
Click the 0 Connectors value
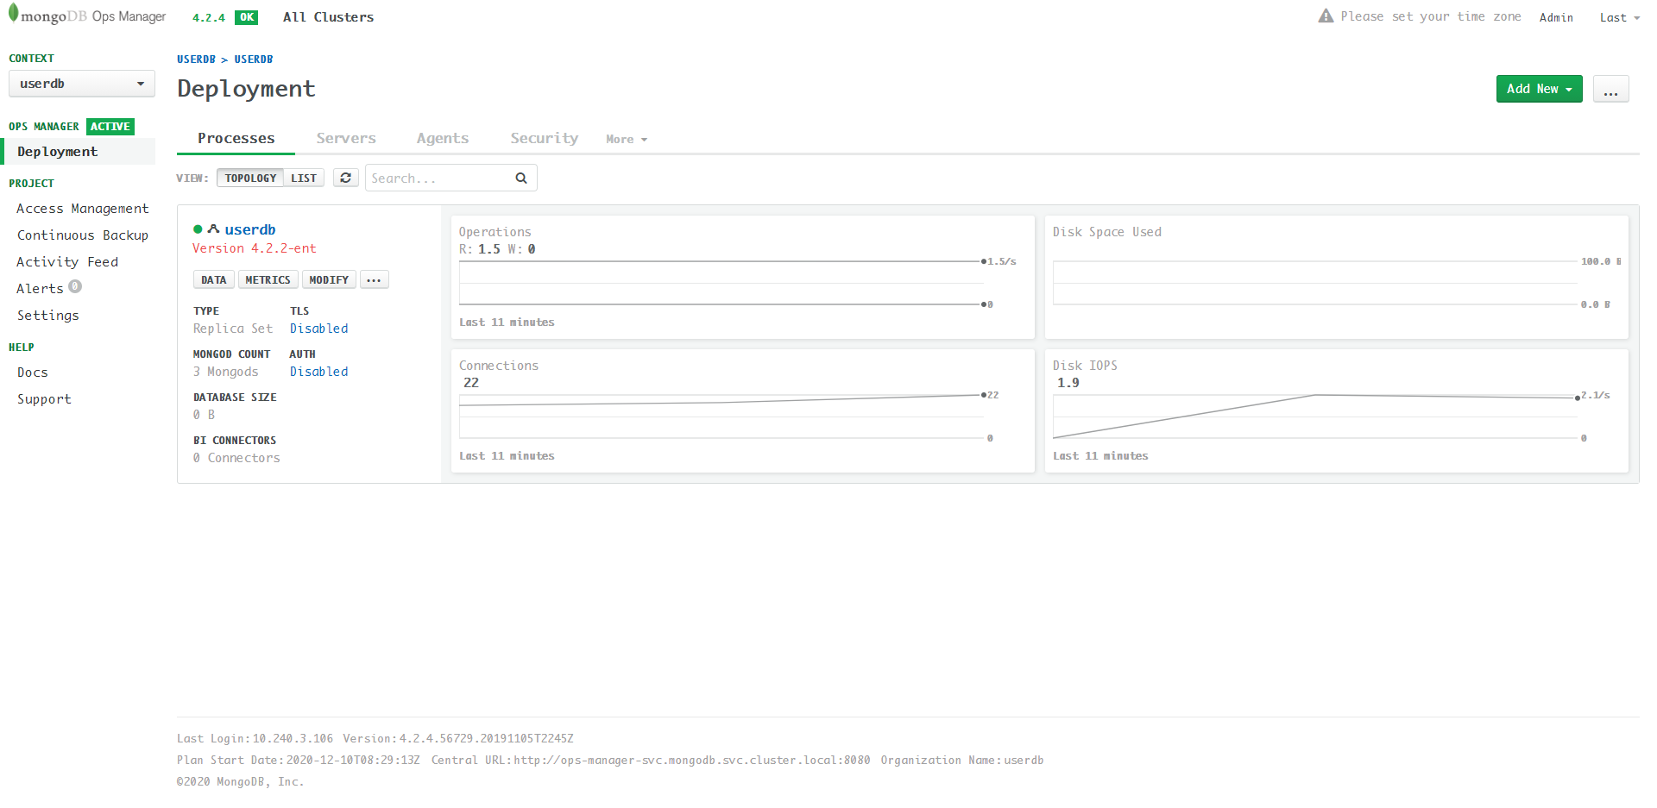point(236,458)
